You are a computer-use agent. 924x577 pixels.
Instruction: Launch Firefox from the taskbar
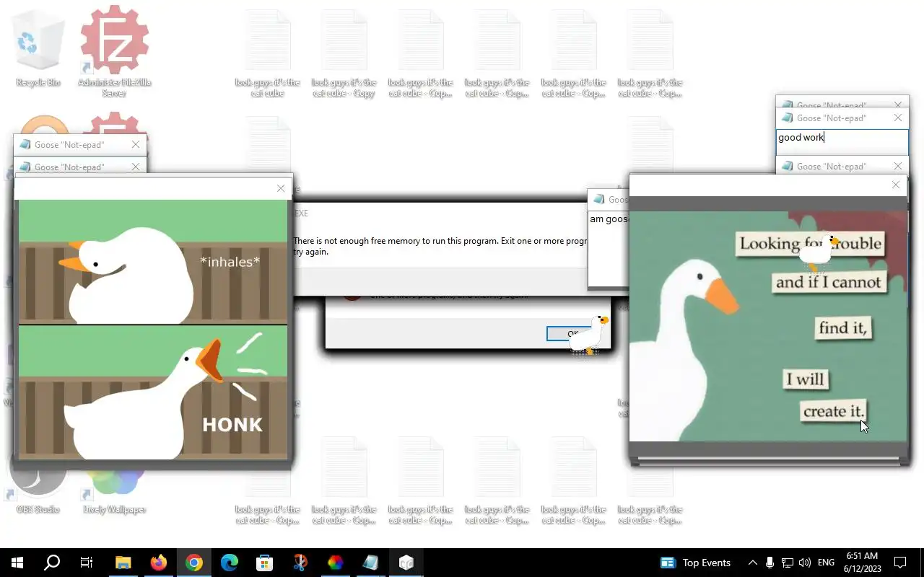pos(159,563)
